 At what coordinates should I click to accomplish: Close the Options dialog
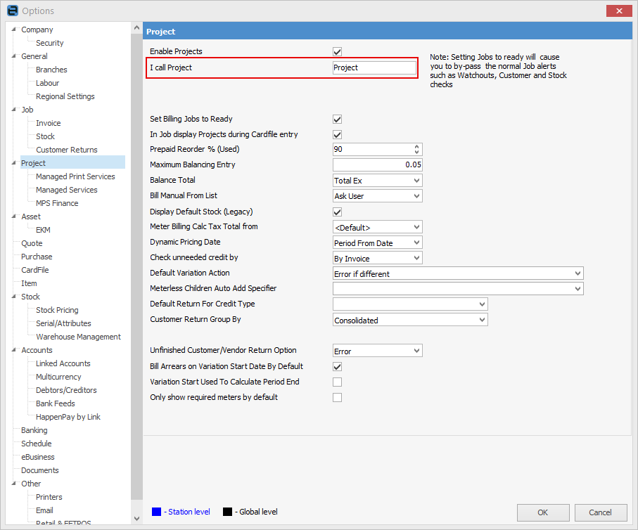pyautogui.click(x=619, y=11)
